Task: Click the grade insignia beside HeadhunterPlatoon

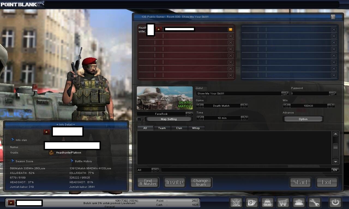Action: coord(51,153)
